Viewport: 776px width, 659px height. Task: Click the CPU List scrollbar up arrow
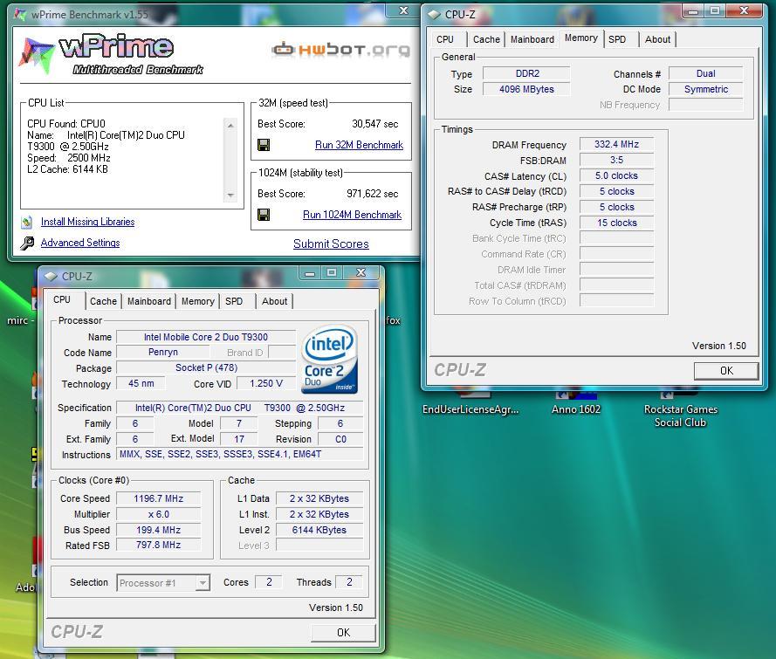(230, 126)
